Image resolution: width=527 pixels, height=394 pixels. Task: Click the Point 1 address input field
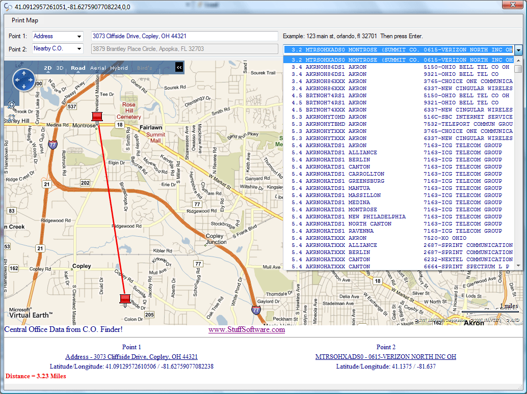tap(185, 36)
